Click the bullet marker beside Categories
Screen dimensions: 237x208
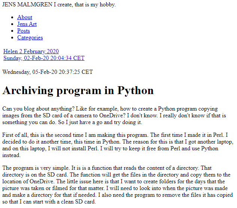point(12,38)
